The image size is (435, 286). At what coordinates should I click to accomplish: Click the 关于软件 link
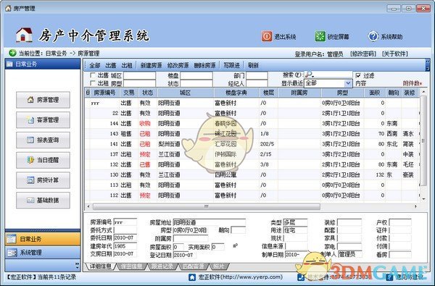coord(394,54)
